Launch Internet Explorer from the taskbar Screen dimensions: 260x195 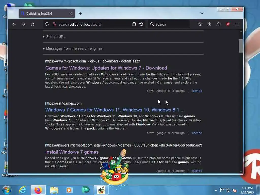click(x=23, y=190)
